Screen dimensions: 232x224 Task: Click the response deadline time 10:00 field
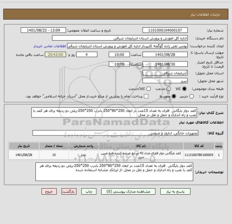click(x=119, y=55)
